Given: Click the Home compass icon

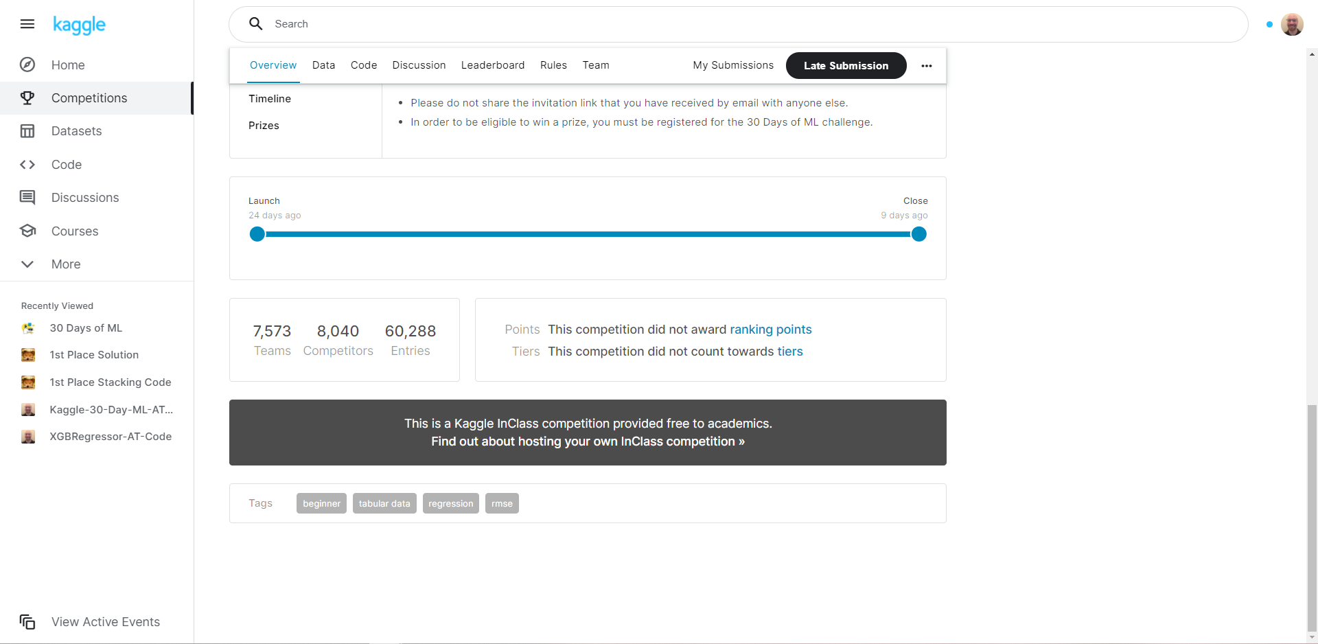Looking at the screenshot, I should coord(27,65).
